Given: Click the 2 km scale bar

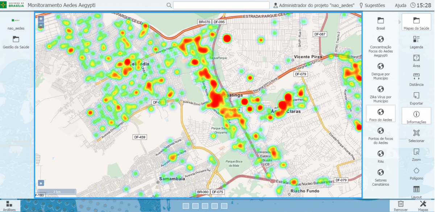Looking at the screenshot, I should pos(57,191).
